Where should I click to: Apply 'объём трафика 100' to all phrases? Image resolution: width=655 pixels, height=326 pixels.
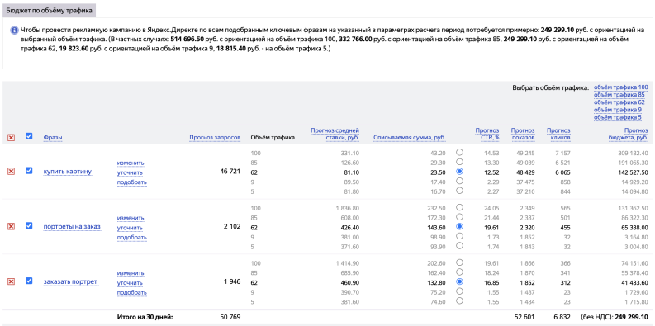coord(621,87)
